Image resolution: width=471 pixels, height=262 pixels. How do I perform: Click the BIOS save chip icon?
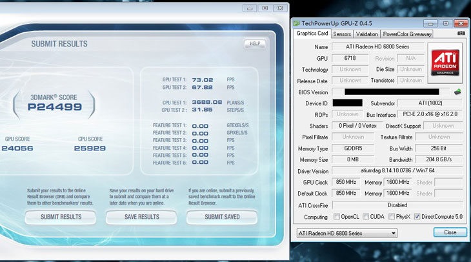(x=457, y=92)
